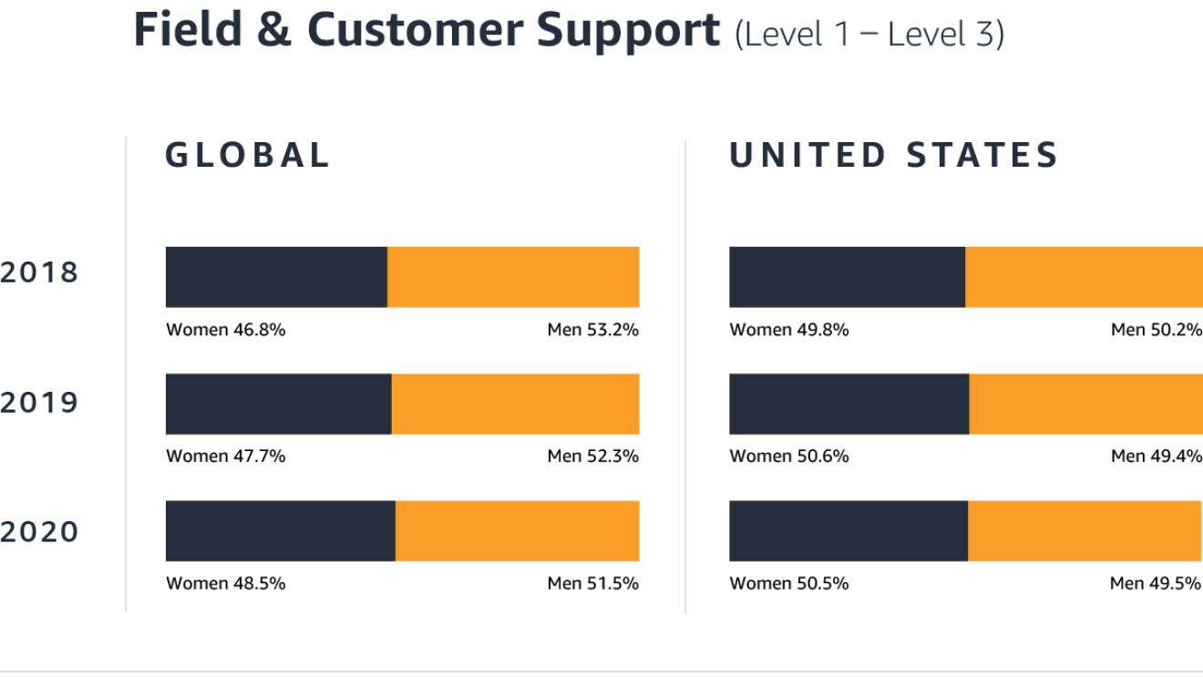The width and height of the screenshot is (1203, 677).
Task: Click dark women segment of United States 2018 bar
Action: (x=847, y=277)
